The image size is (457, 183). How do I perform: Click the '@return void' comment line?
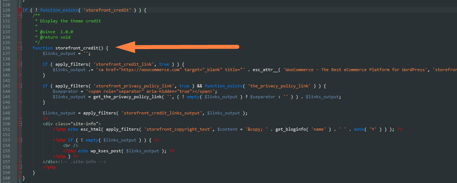pos(55,37)
